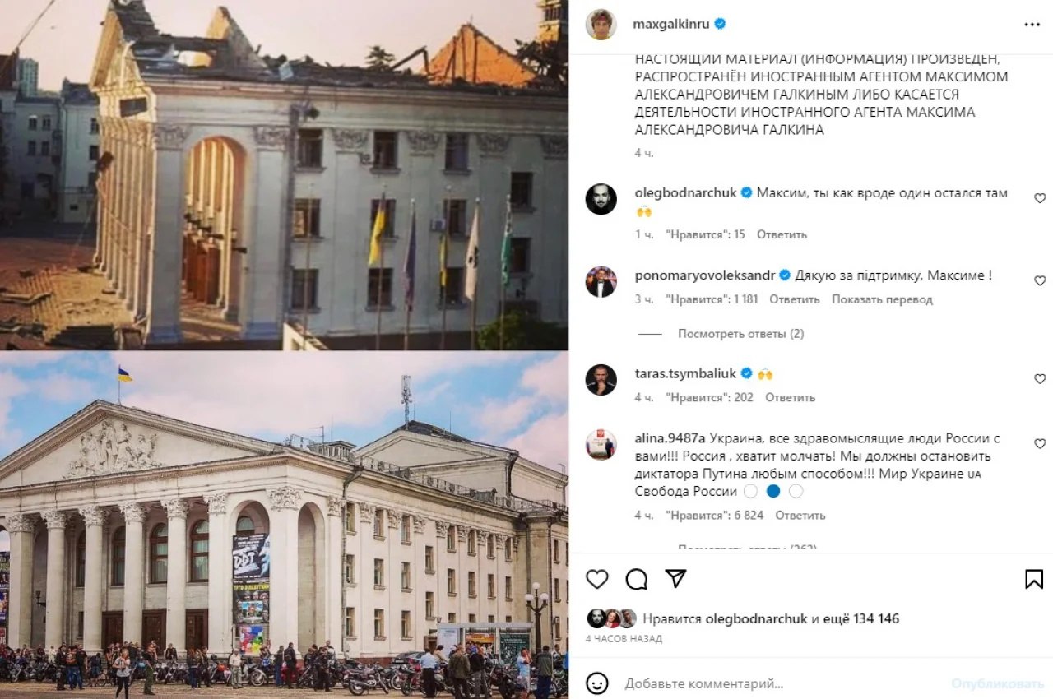The image size is (1053, 699).
Task: Focus the 'Добавьте комментарий' input field
Action: coord(782,683)
